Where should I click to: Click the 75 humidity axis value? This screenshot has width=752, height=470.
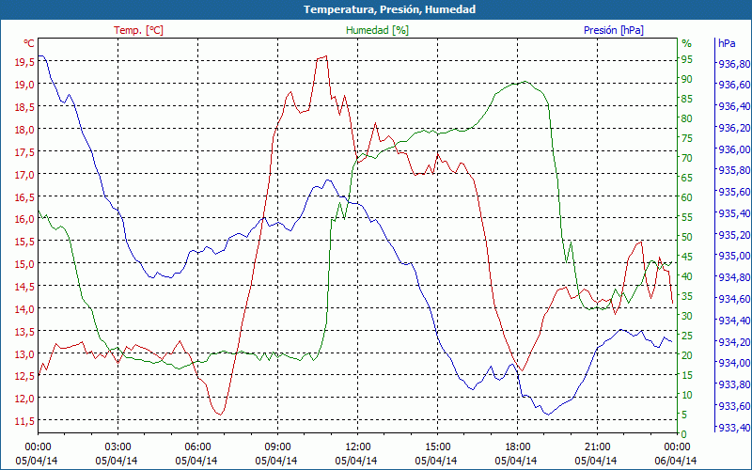pyautogui.click(x=687, y=138)
